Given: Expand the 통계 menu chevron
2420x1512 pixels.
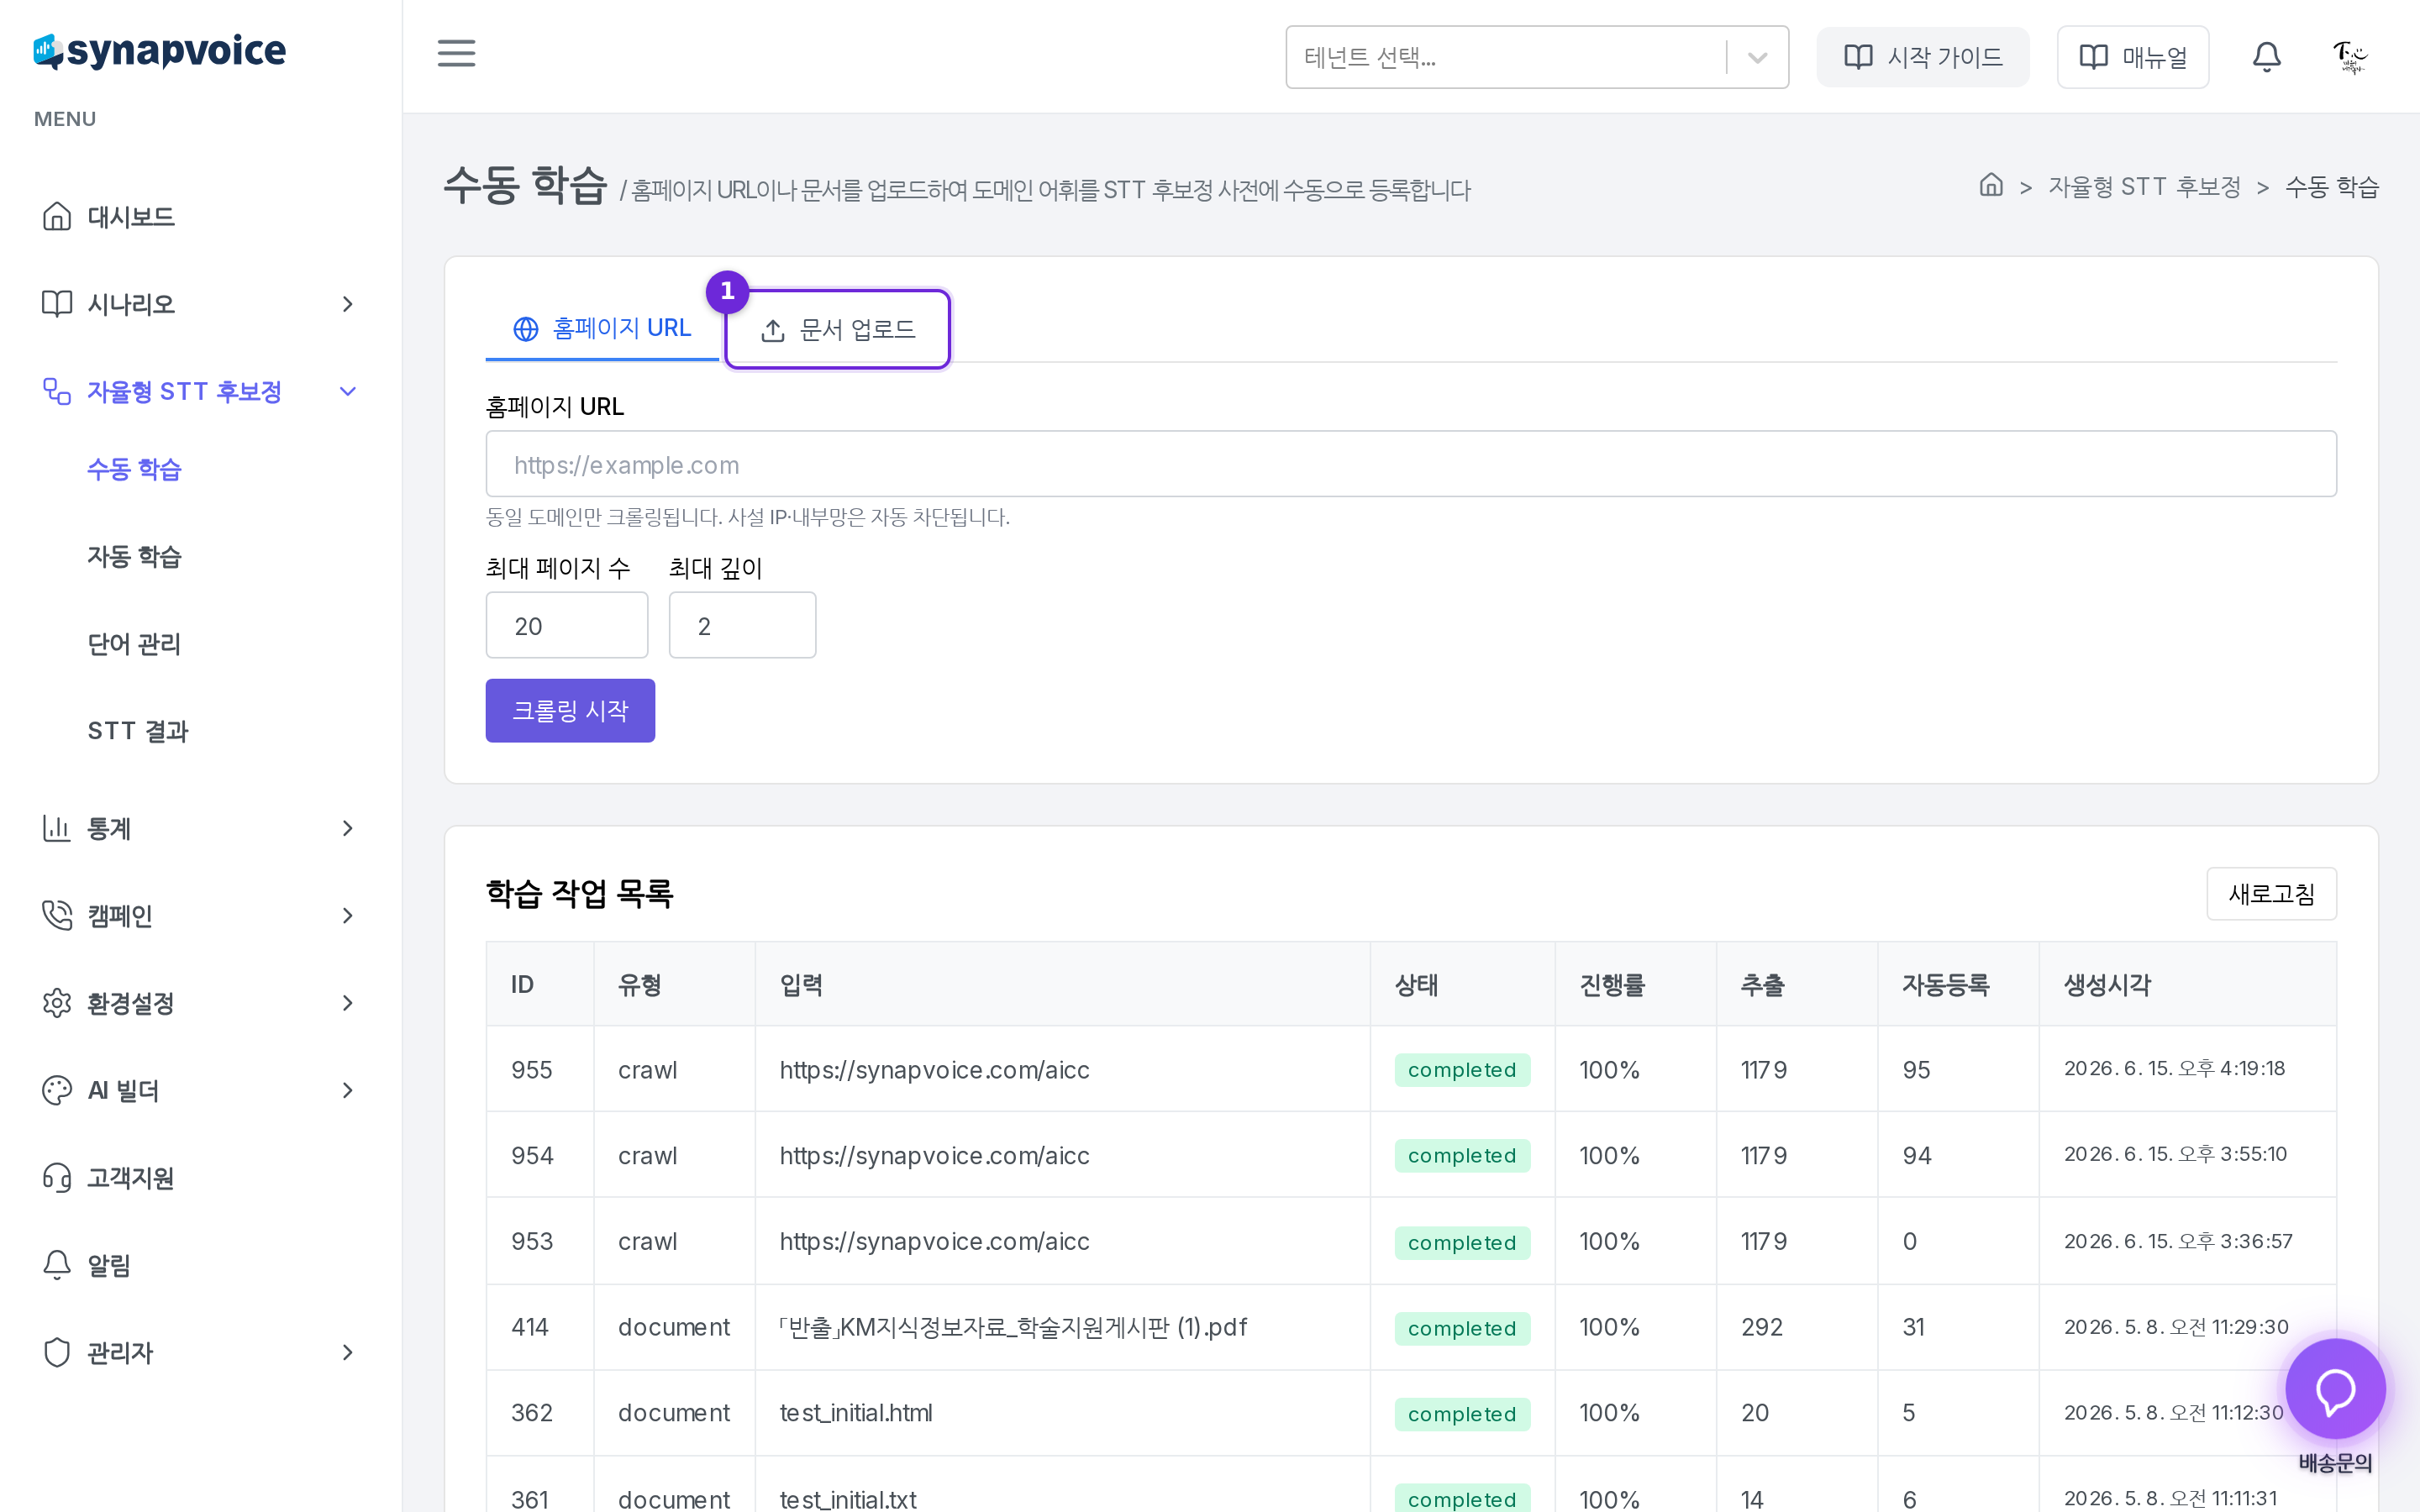Looking at the screenshot, I should [x=347, y=828].
